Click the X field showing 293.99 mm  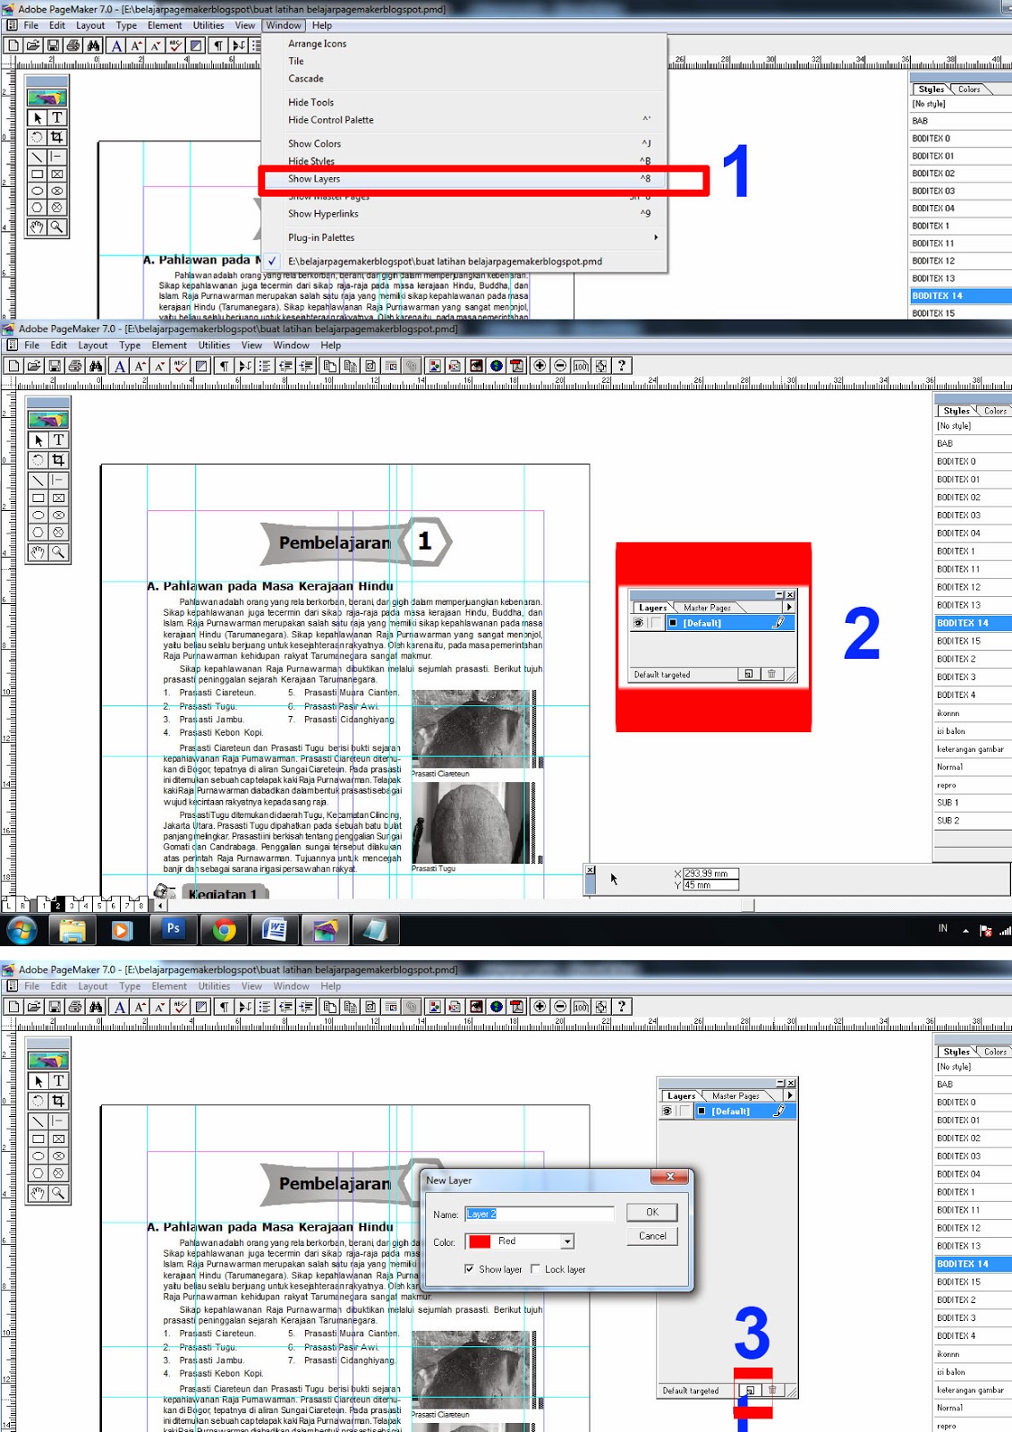point(711,874)
